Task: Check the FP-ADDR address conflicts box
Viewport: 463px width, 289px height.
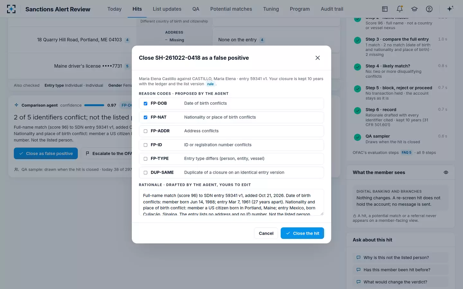Action: point(145,131)
